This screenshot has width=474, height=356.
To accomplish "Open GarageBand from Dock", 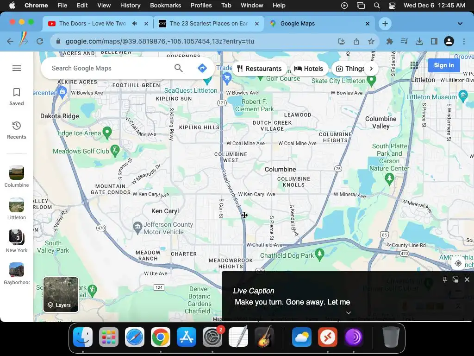I will [264, 337].
